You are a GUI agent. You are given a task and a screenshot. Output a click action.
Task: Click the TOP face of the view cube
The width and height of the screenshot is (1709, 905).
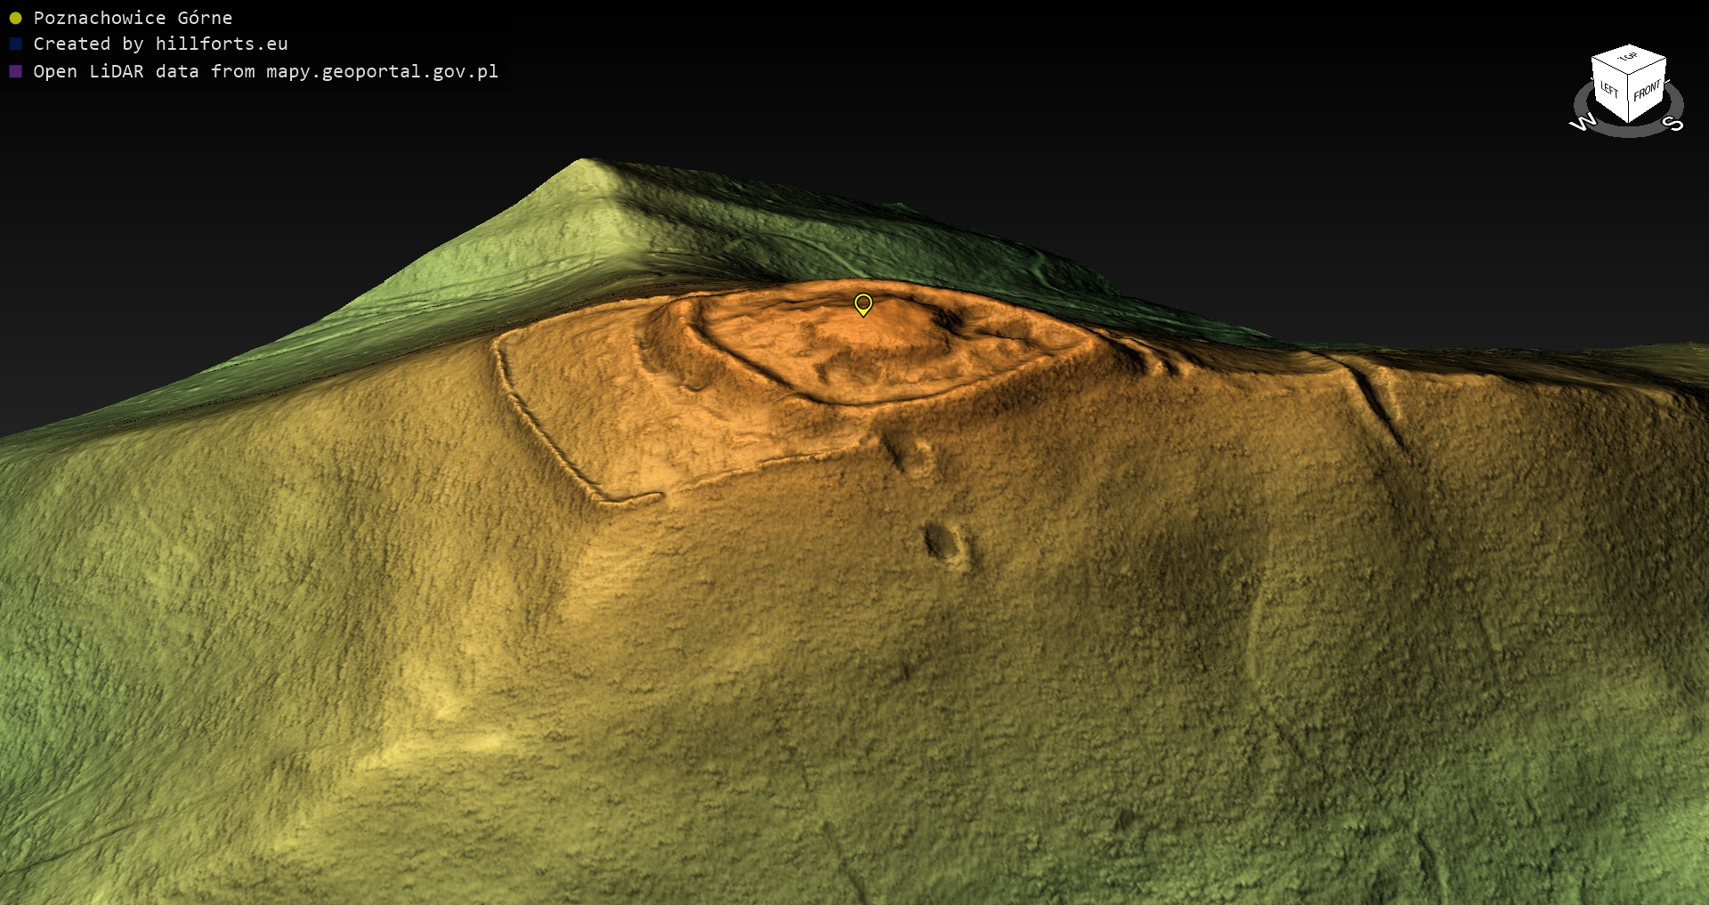coord(1628,59)
